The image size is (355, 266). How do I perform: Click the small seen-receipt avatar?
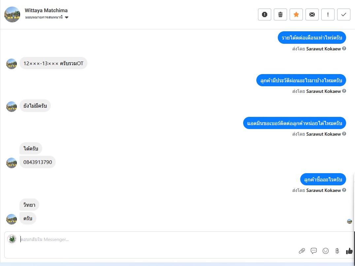(x=350, y=221)
